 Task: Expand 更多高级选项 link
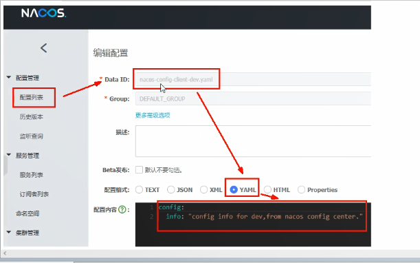click(153, 116)
